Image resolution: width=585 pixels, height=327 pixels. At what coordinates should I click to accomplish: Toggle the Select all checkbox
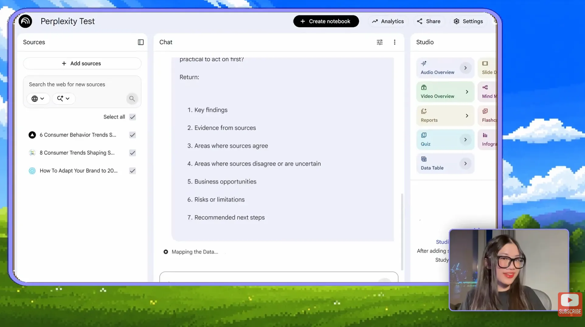(x=132, y=117)
